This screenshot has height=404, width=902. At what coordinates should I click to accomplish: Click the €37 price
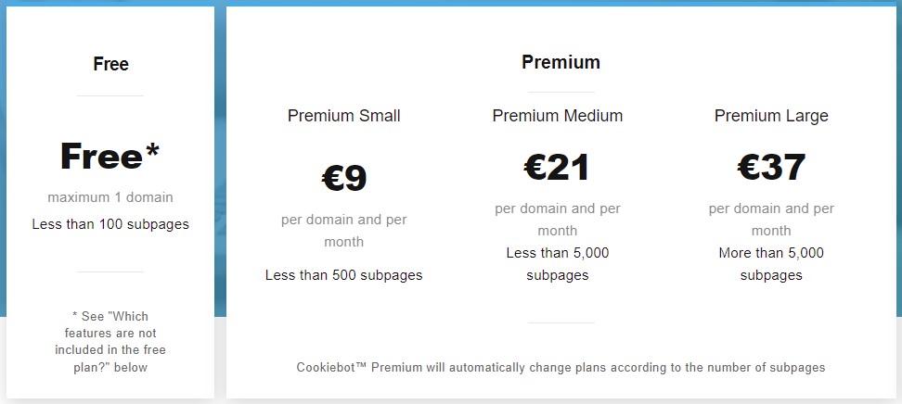coord(771,167)
